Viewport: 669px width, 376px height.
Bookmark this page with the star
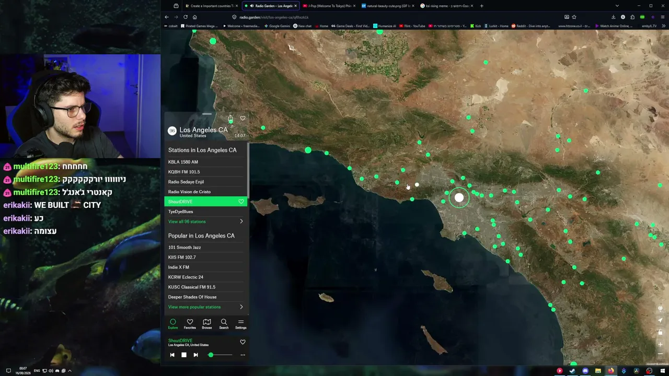pyautogui.click(x=574, y=17)
